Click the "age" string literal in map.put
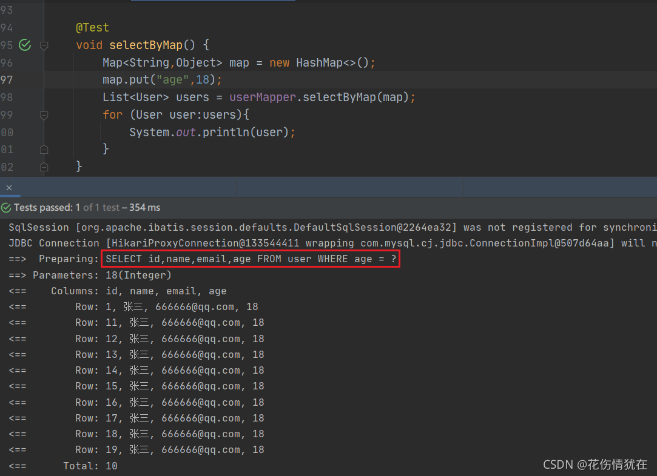Image resolution: width=657 pixels, height=476 pixels. [173, 79]
